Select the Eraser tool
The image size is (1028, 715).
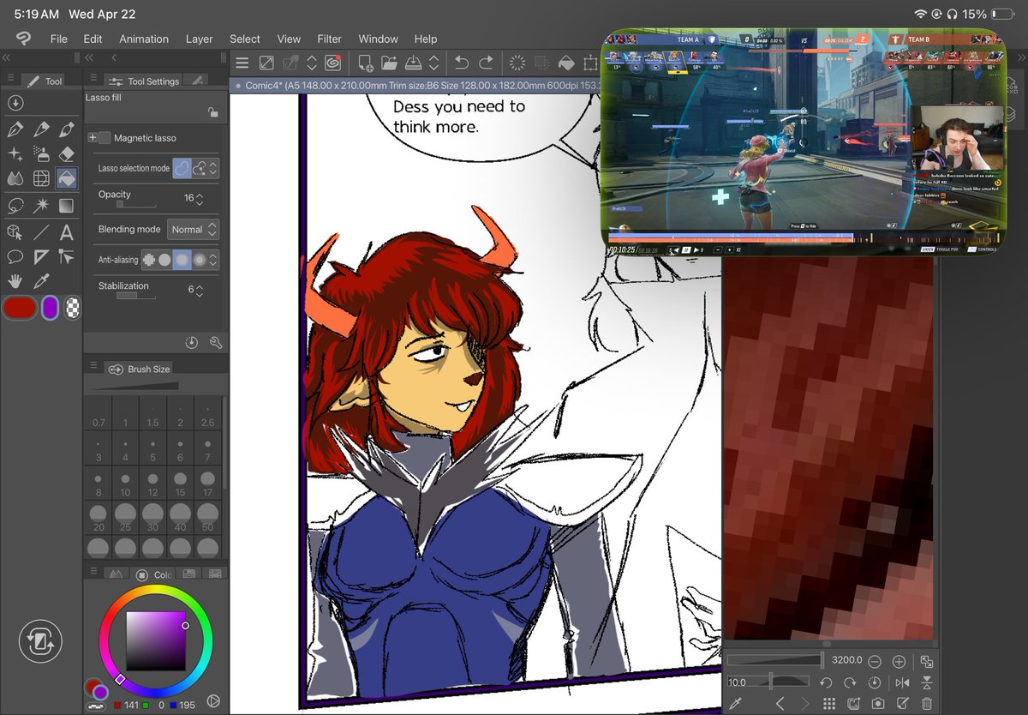click(66, 154)
